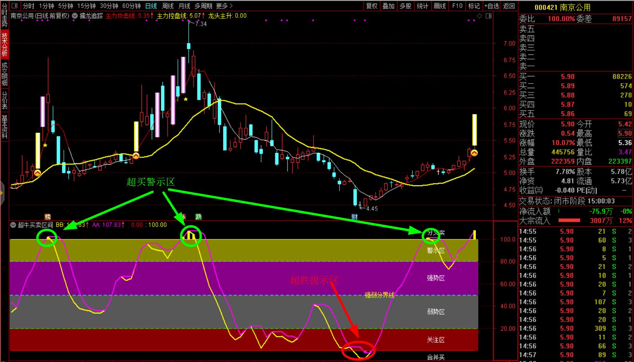Switch to 周线 weekly chart

pyautogui.click(x=168, y=6)
